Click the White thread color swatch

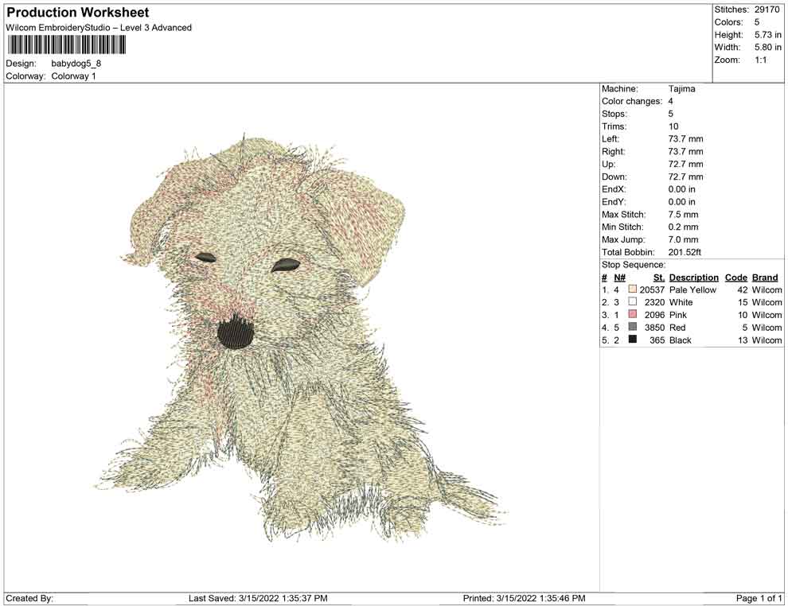click(x=632, y=301)
